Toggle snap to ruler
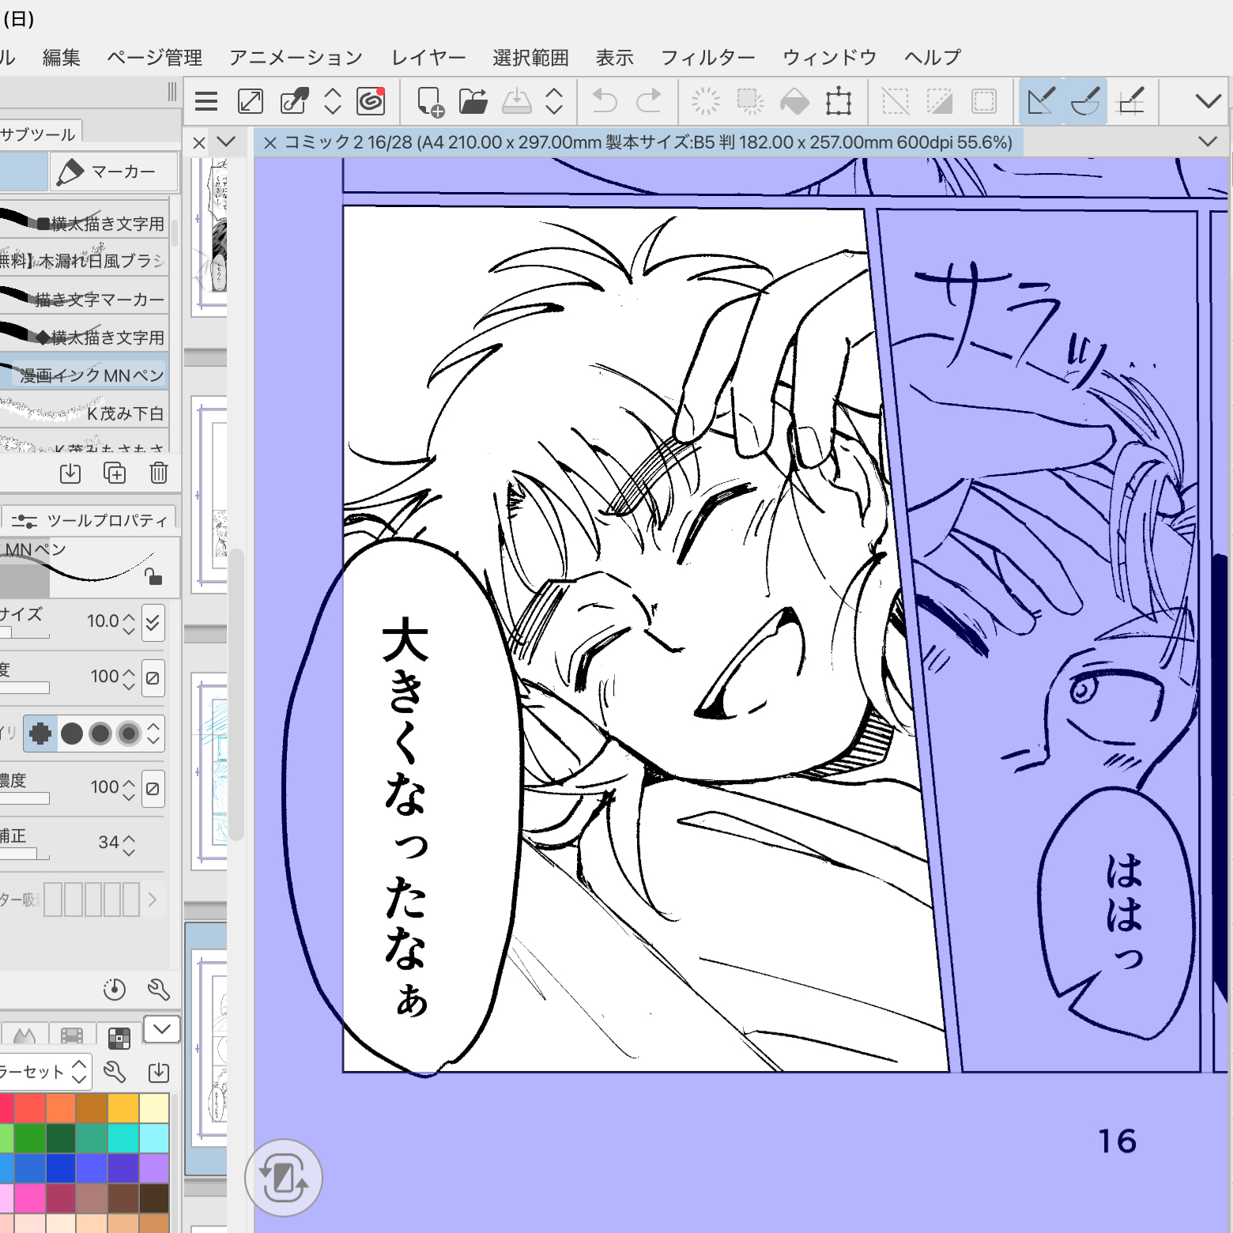Screen dimensions: 1233x1233 pos(1040,101)
